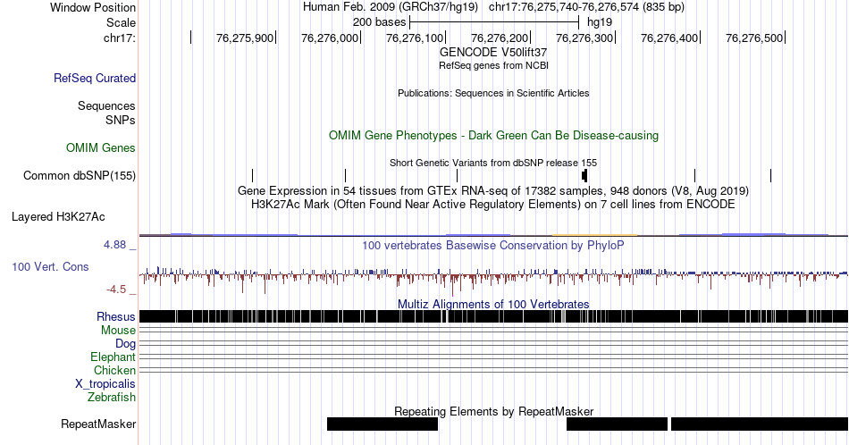Click the Scale label on the left
This screenshot has width=849, height=445.
point(121,22)
